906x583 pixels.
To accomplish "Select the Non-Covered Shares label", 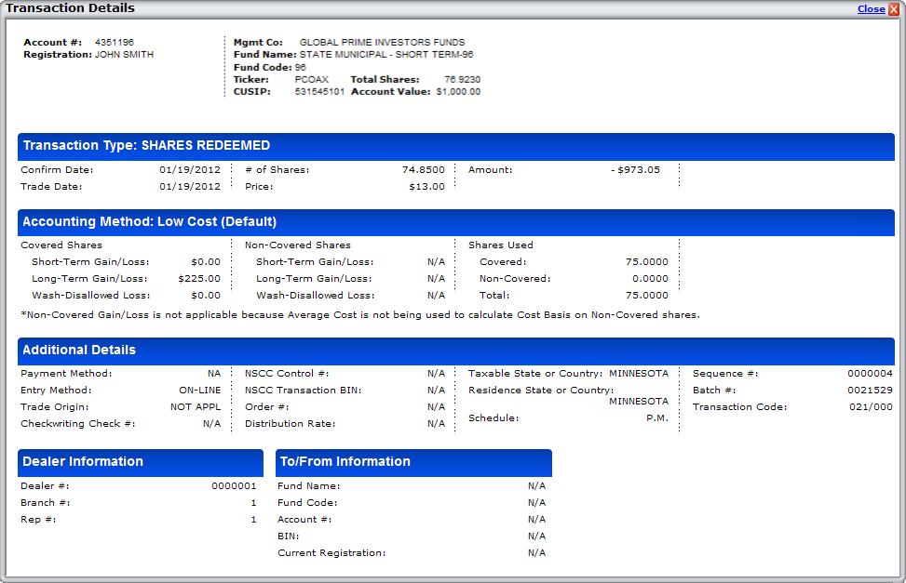I will click(x=298, y=245).
